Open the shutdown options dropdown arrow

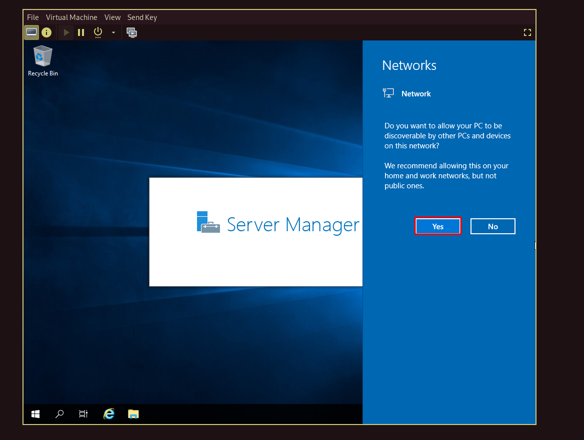point(113,33)
